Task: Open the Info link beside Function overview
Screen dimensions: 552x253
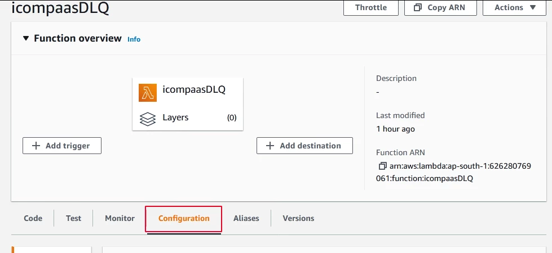Action: 134,39
